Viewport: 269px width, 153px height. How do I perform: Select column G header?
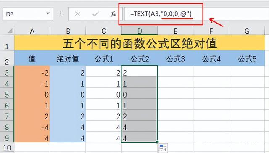[x=247, y=31]
